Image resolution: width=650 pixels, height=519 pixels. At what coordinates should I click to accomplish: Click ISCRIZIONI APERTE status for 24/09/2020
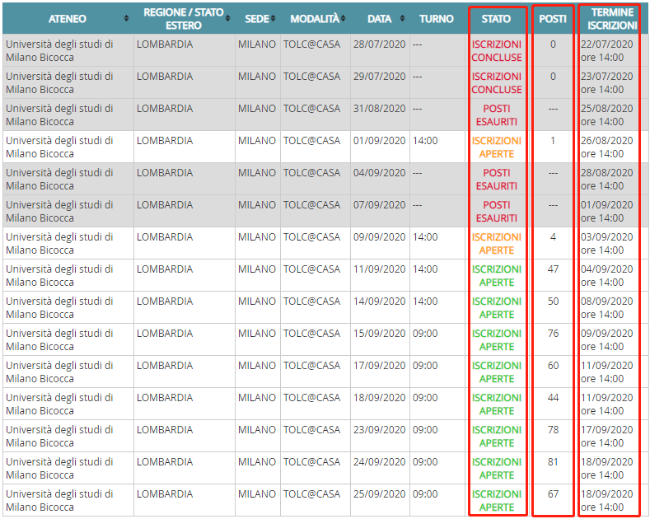click(497, 469)
